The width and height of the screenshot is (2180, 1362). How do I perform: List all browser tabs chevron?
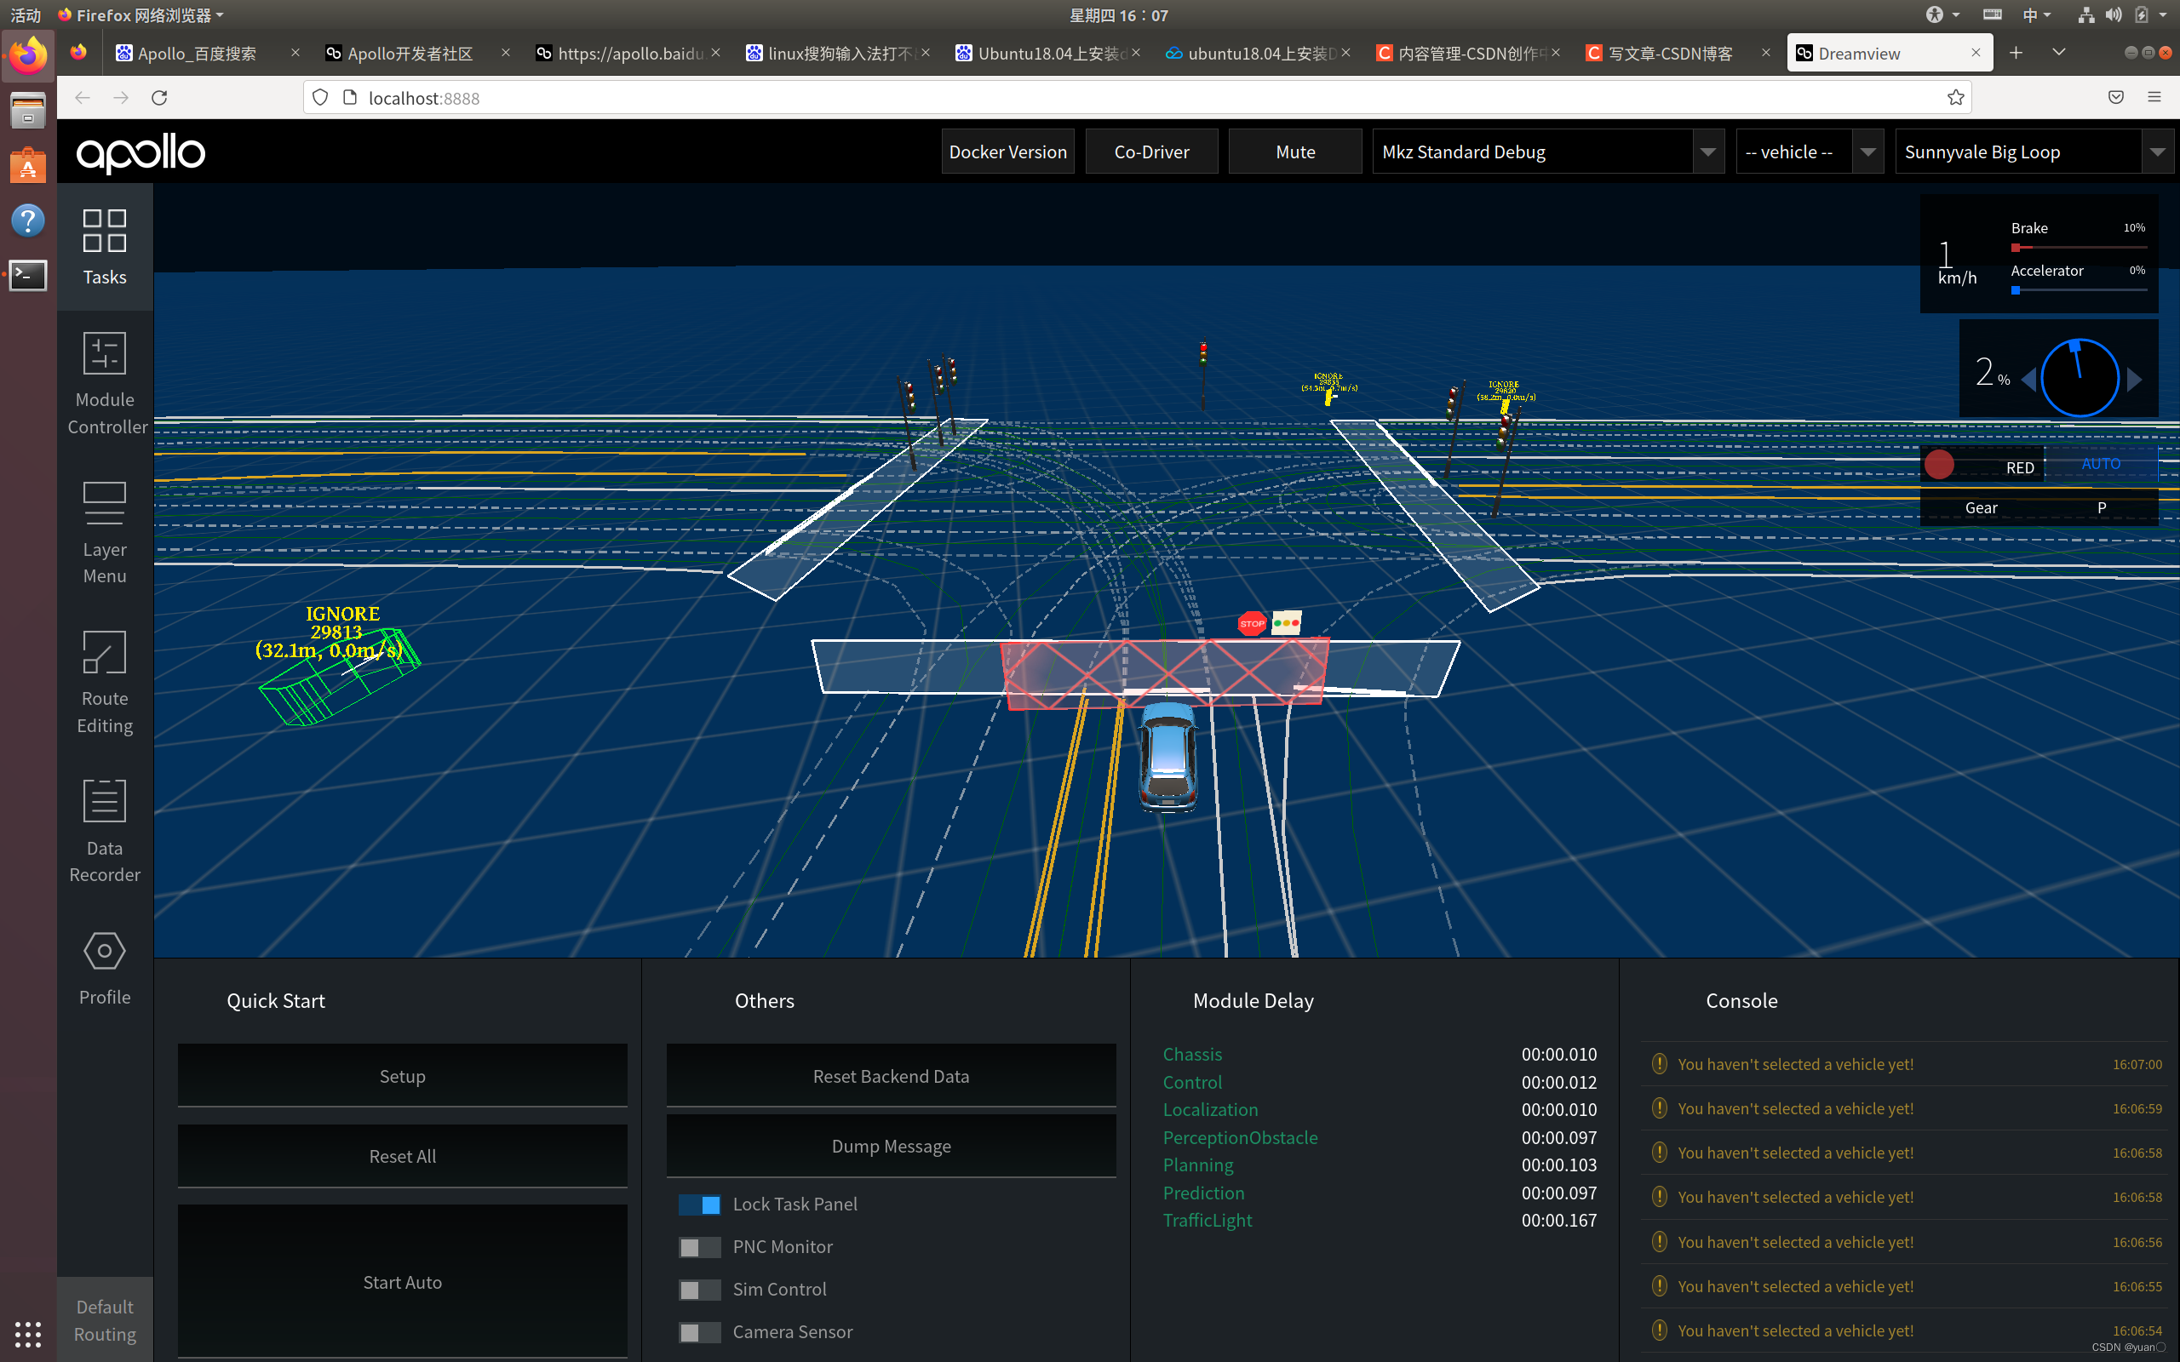2058,53
